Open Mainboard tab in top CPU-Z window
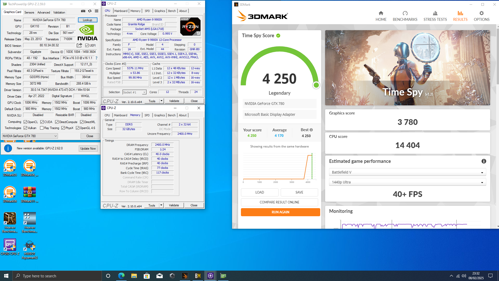Screen dimensions: 499x281 point(121,11)
